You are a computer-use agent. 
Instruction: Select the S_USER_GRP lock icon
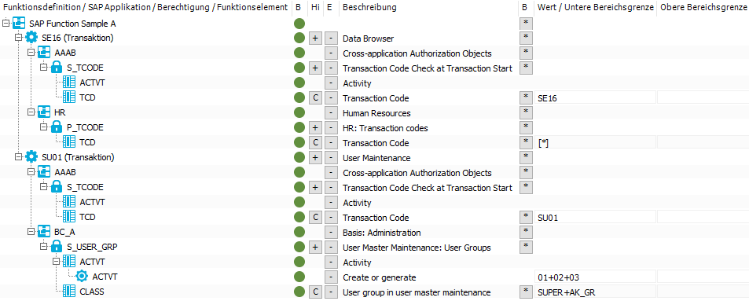[x=57, y=247]
